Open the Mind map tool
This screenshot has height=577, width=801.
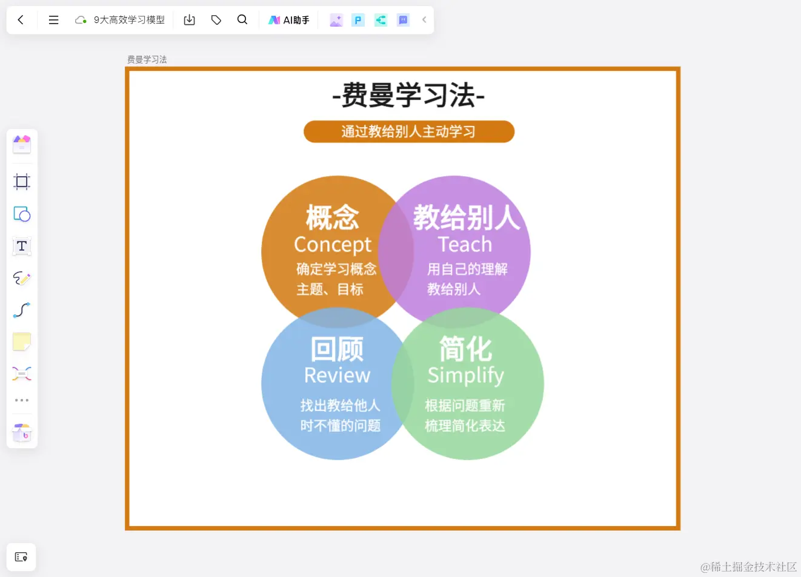pyautogui.click(x=22, y=373)
